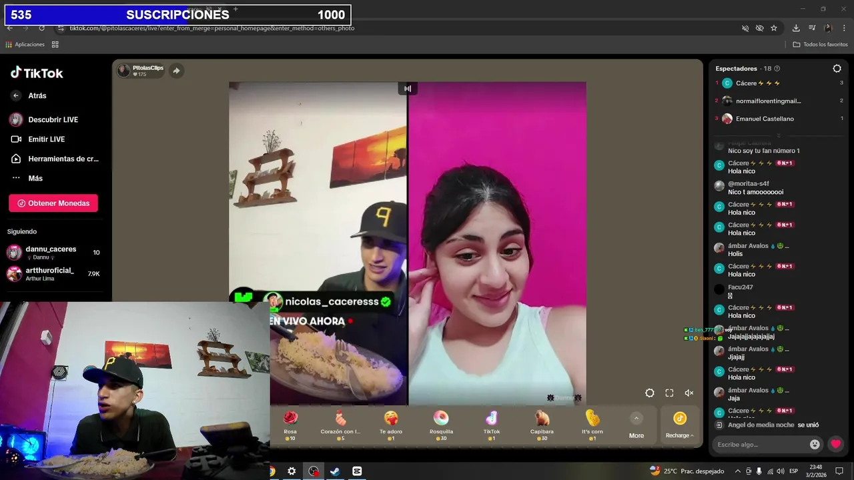Share the live via the arrow icon
Screen dimensions: 854x480
coord(176,71)
